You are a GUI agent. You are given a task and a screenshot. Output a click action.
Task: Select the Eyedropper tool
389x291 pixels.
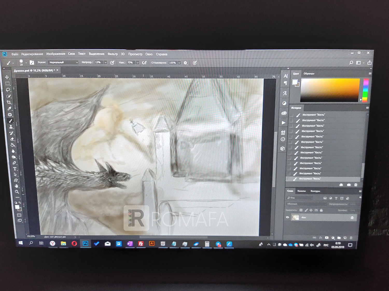coord(10,109)
